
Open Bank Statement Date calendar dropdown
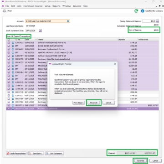click(x=40, y=31)
